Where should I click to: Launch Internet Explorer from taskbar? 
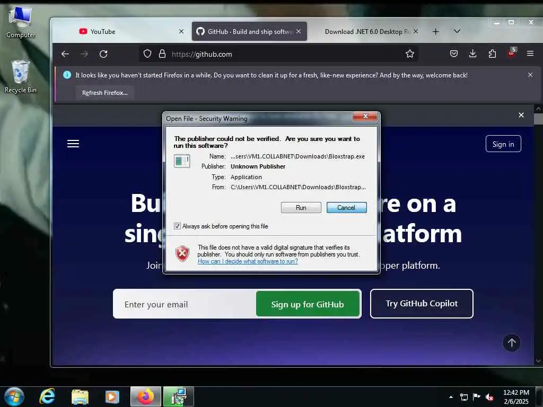coord(47,396)
